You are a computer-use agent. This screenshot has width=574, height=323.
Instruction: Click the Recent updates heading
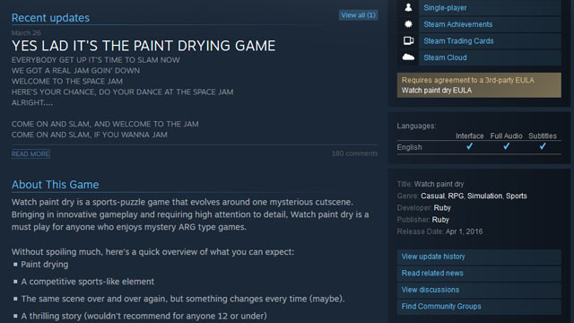pyautogui.click(x=50, y=18)
